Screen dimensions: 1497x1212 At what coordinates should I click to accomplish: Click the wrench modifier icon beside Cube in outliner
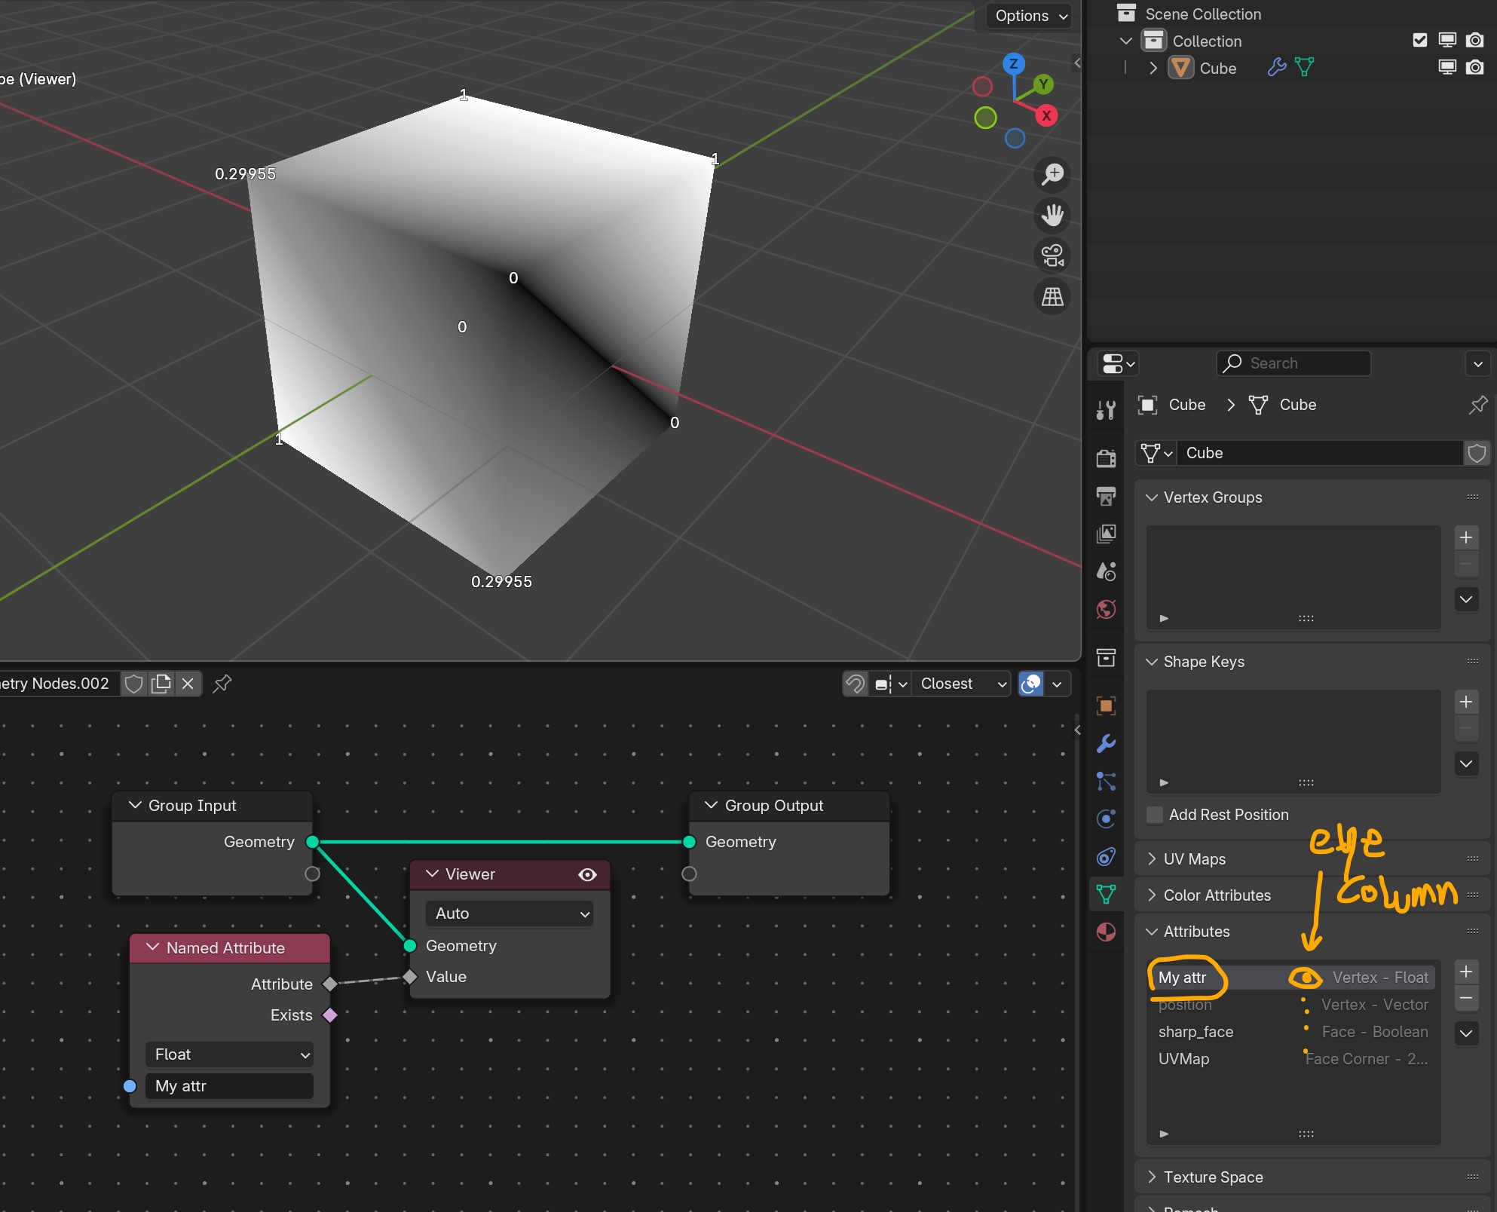click(1277, 68)
